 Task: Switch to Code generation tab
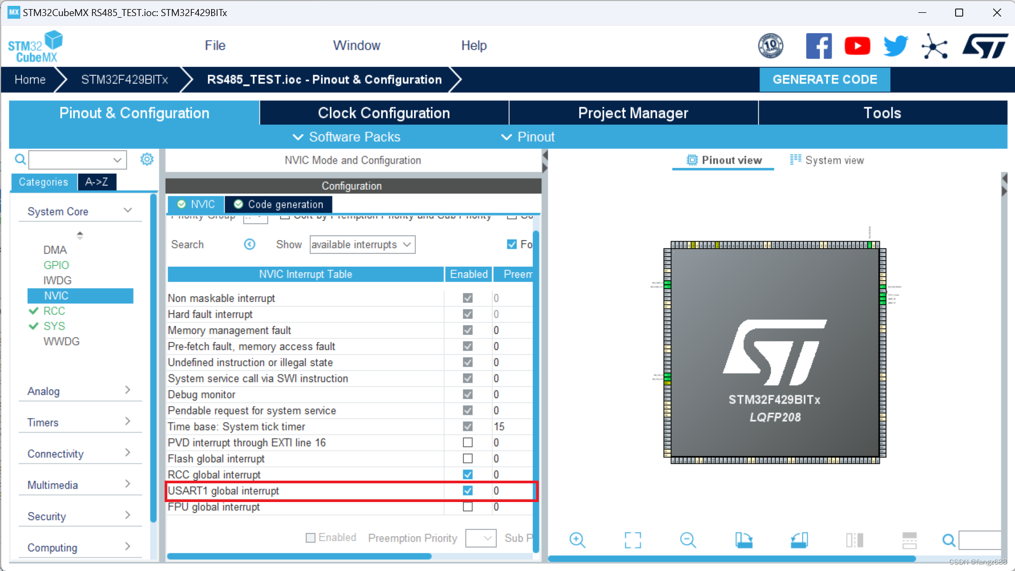point(278,204)
